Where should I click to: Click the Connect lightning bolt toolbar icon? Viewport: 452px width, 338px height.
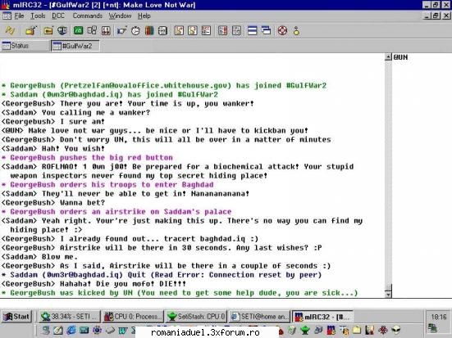10,30
